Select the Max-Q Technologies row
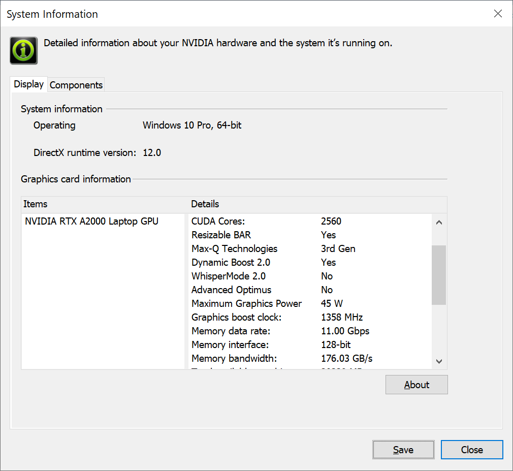Screen dimensions: 513x471 click(x=310, y=249)
